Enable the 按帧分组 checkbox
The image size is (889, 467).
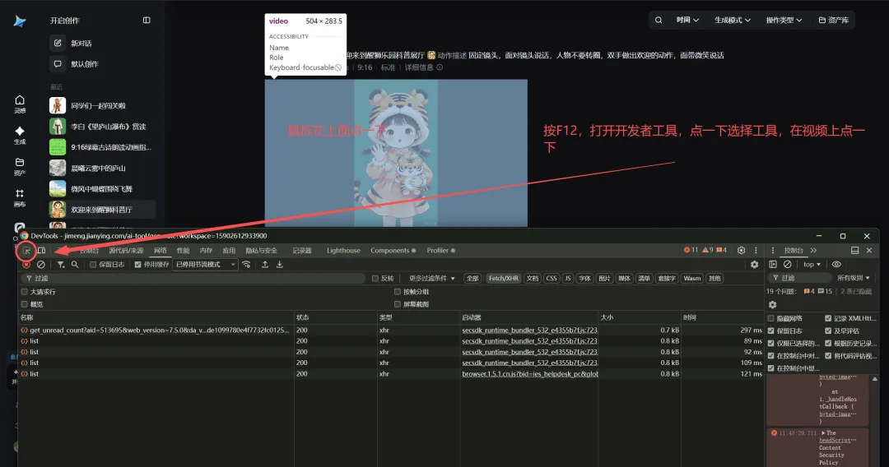click(398, 292)
